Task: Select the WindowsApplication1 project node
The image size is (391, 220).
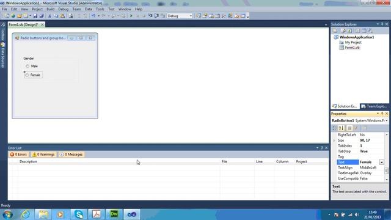Action: click(x=357, y=37)
